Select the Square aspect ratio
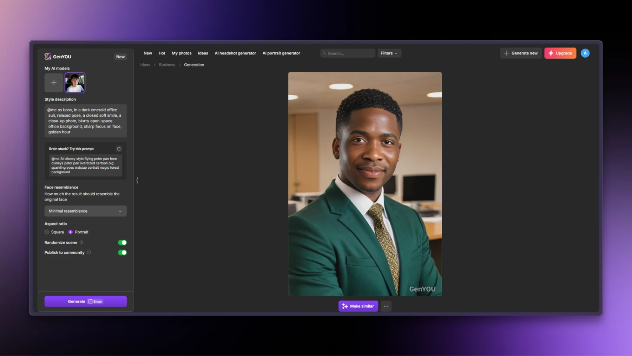The image size is (632, 356). click(47, 232)
